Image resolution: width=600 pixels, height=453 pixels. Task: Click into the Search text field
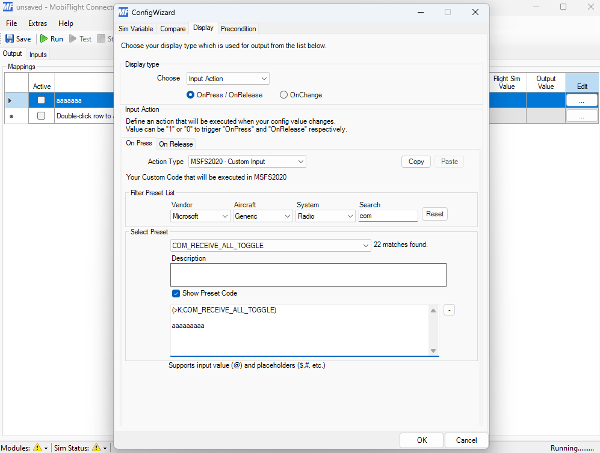point(388,216)
